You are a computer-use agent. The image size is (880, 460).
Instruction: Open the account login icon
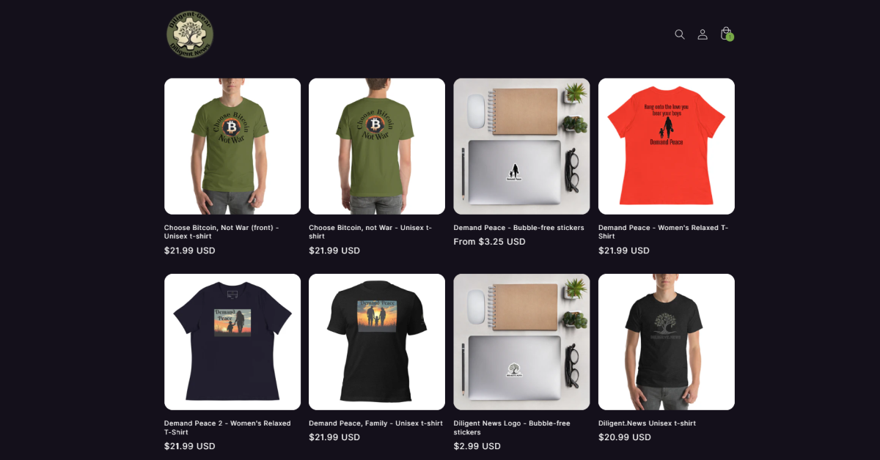click(x=703, y=34)
